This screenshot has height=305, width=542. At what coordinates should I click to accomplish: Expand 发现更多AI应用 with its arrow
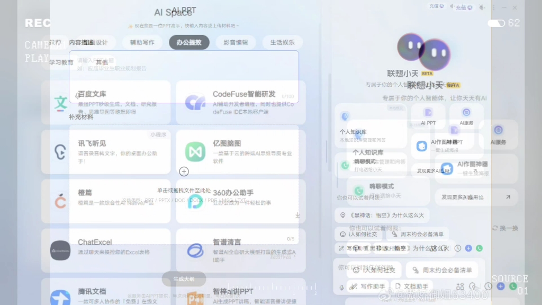point(507,196)
